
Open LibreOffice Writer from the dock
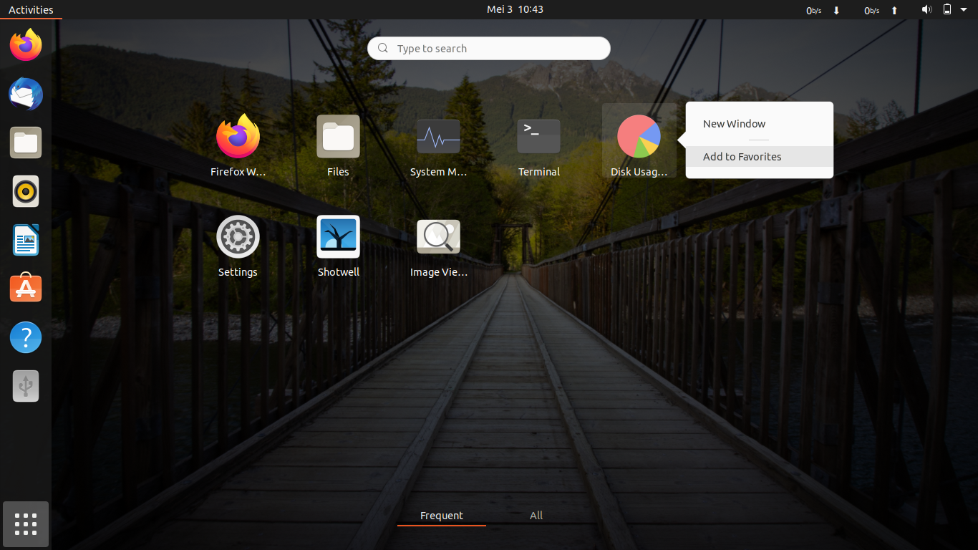tap(25, 240)
